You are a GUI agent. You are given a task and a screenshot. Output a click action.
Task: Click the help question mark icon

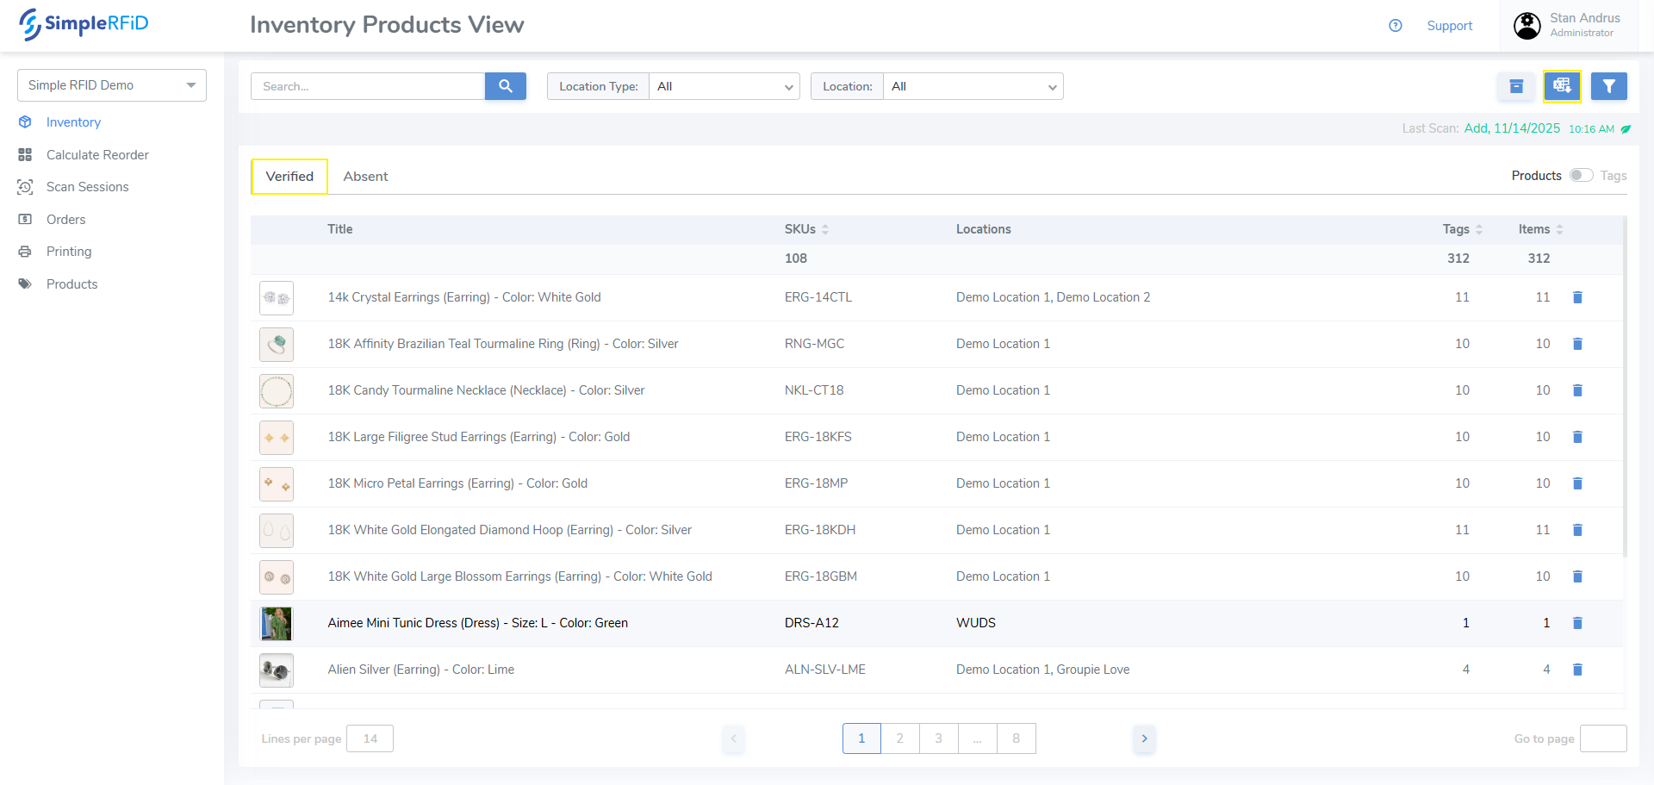pyautogui.click(x=1396, y=26)
